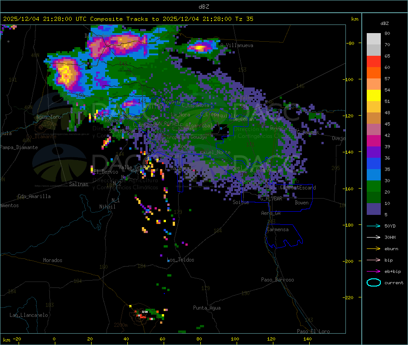Click the cyan ellipse 'current' legend icon
The height and width of the screenshot is (345, 408).
pos(374,282)
